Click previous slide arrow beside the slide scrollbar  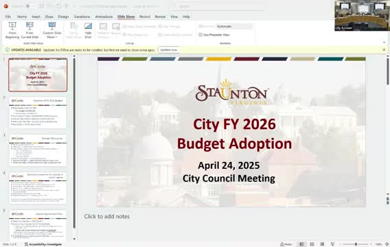coord(387,198)
